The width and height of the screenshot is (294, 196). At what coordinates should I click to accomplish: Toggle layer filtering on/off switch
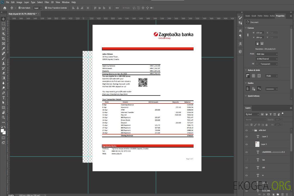click(x=283, y=114)
